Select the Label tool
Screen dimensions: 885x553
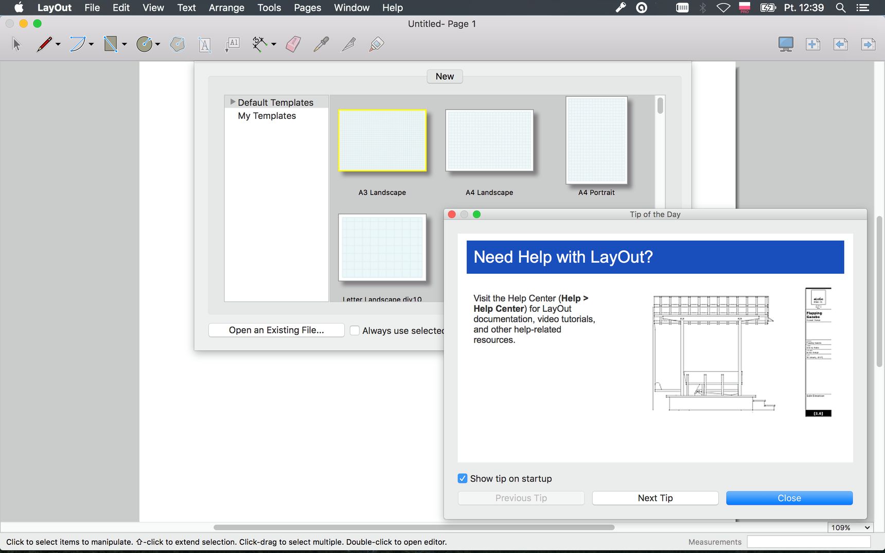pyautogui.click(x=233, y=44)
